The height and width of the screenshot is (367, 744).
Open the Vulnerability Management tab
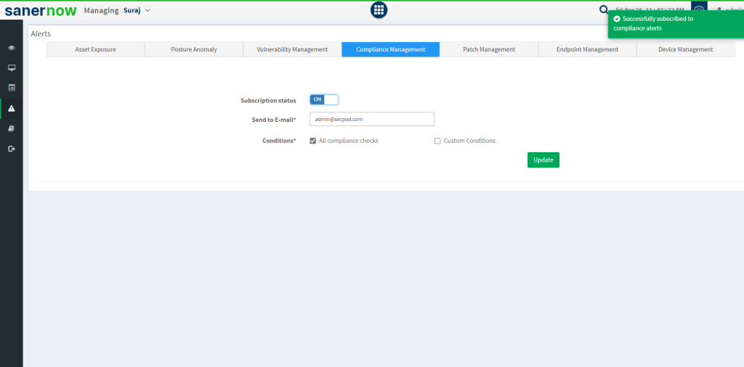pos(292,49)
